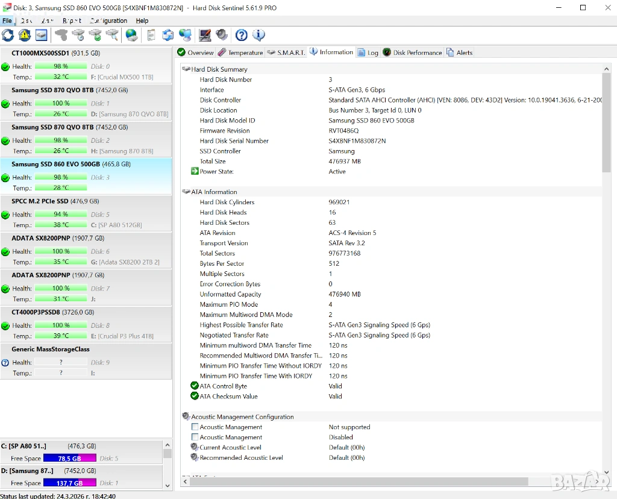Click the disk with magnifier toolbar icon
Image resolution: width=617 pixels, height=499 pixels.
(112, 35)
